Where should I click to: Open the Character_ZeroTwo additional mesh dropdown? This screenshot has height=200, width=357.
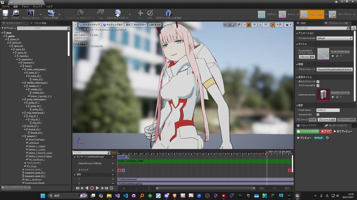point(340,93)
